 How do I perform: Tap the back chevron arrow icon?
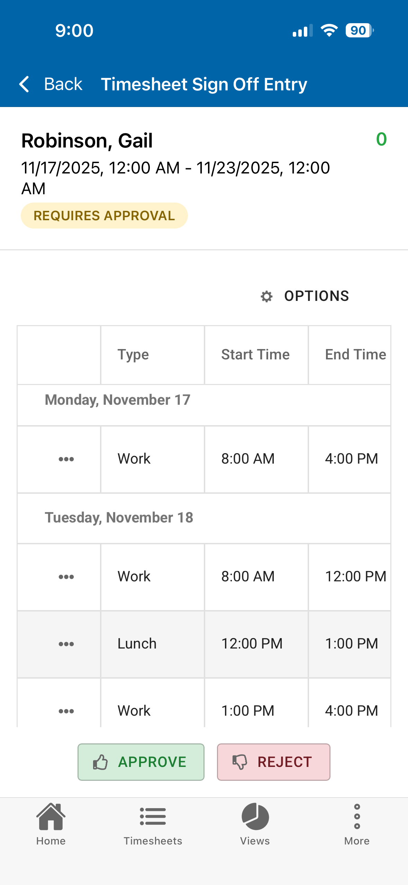(x=24, y=84)
